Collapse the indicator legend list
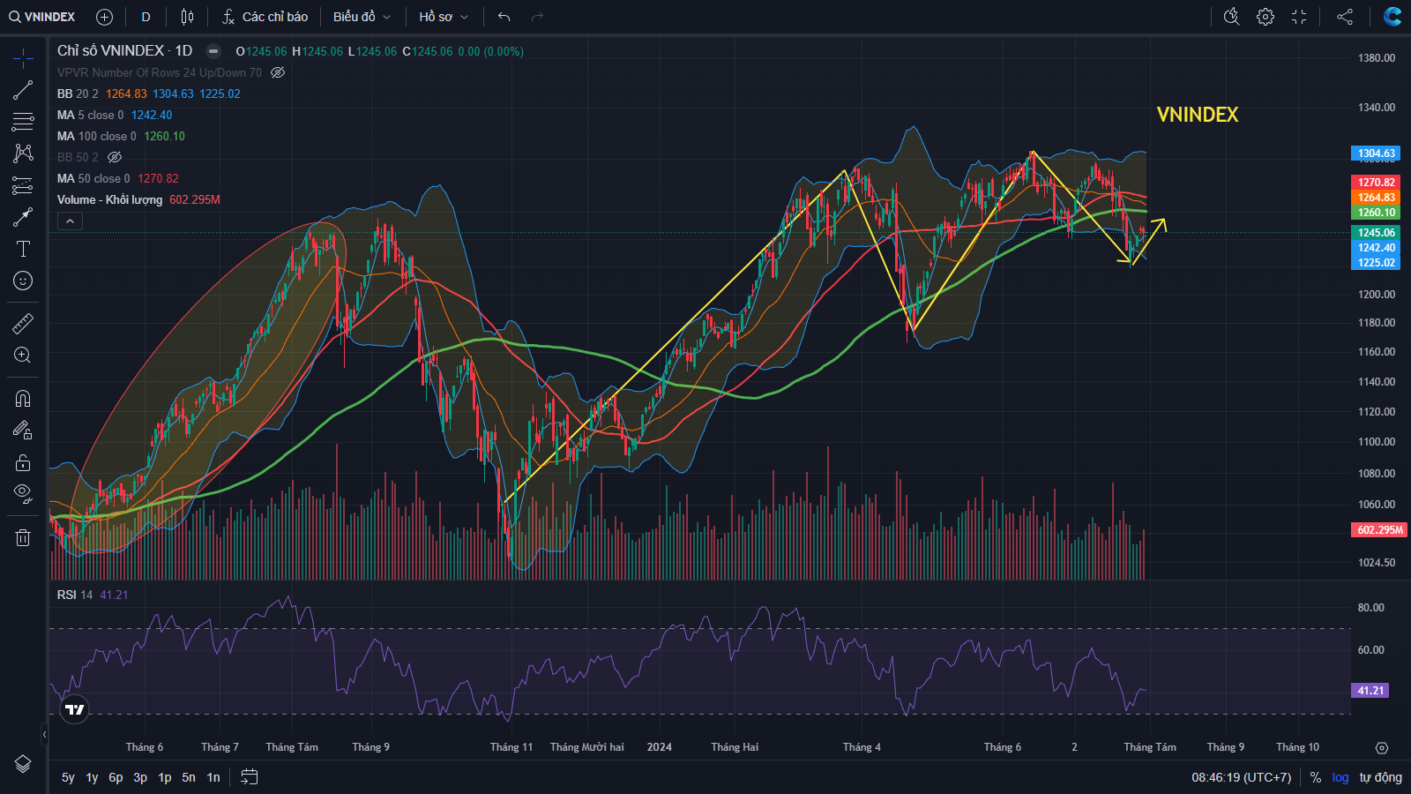 click(70, 221)
